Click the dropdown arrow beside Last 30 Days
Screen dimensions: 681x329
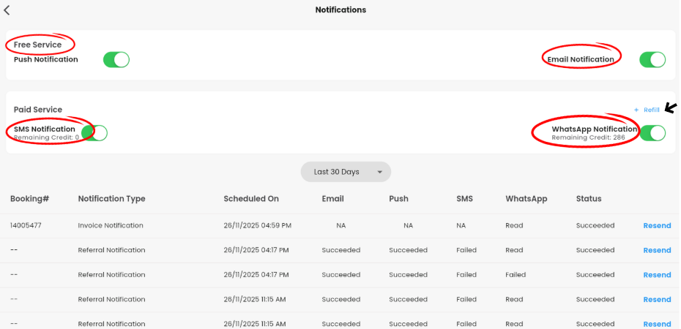(380, 173)
